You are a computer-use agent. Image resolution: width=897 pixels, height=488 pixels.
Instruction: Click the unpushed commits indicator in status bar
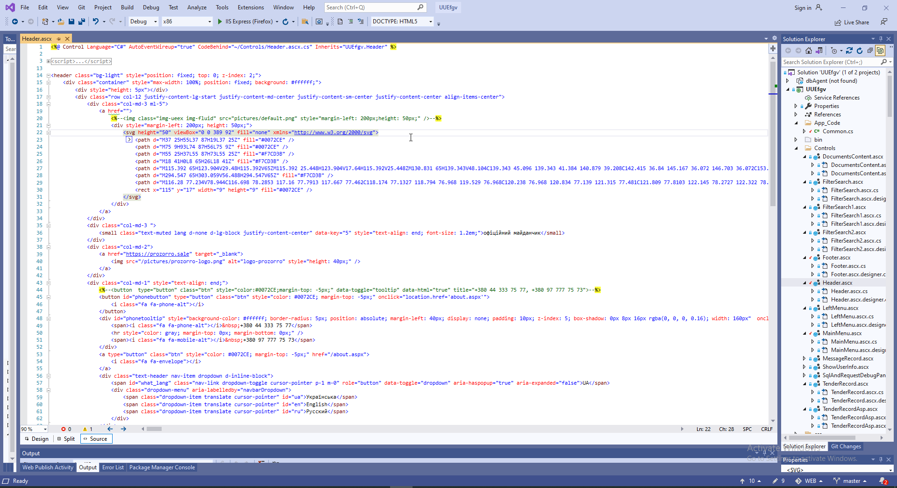[x=750, y=481]
